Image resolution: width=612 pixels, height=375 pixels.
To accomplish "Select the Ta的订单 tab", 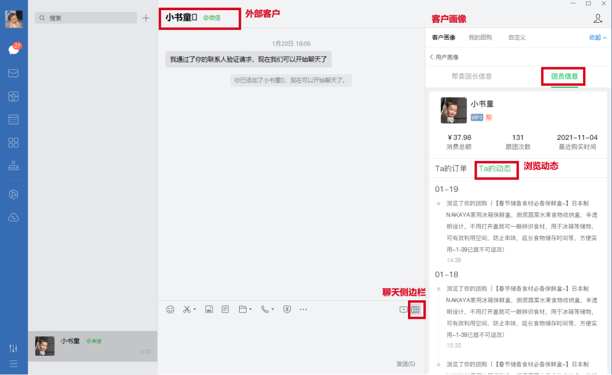I will [451, 169].
